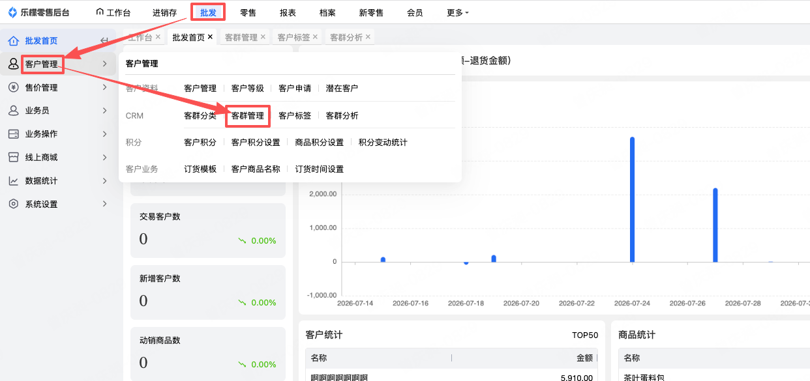Close the 客群管理 tab
Screen dimensions: 810x381
263,37
